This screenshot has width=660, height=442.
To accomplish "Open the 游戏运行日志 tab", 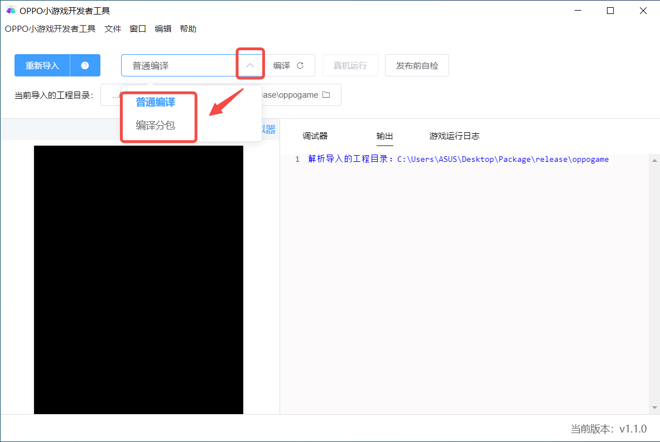I will [454, 136].
